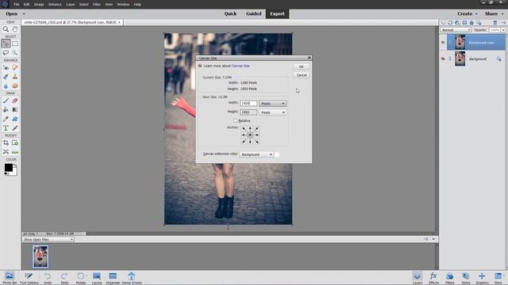Select the Rectangular Marquee tool
This screenshot has width=508, height=285.
[x=15, y=44]
